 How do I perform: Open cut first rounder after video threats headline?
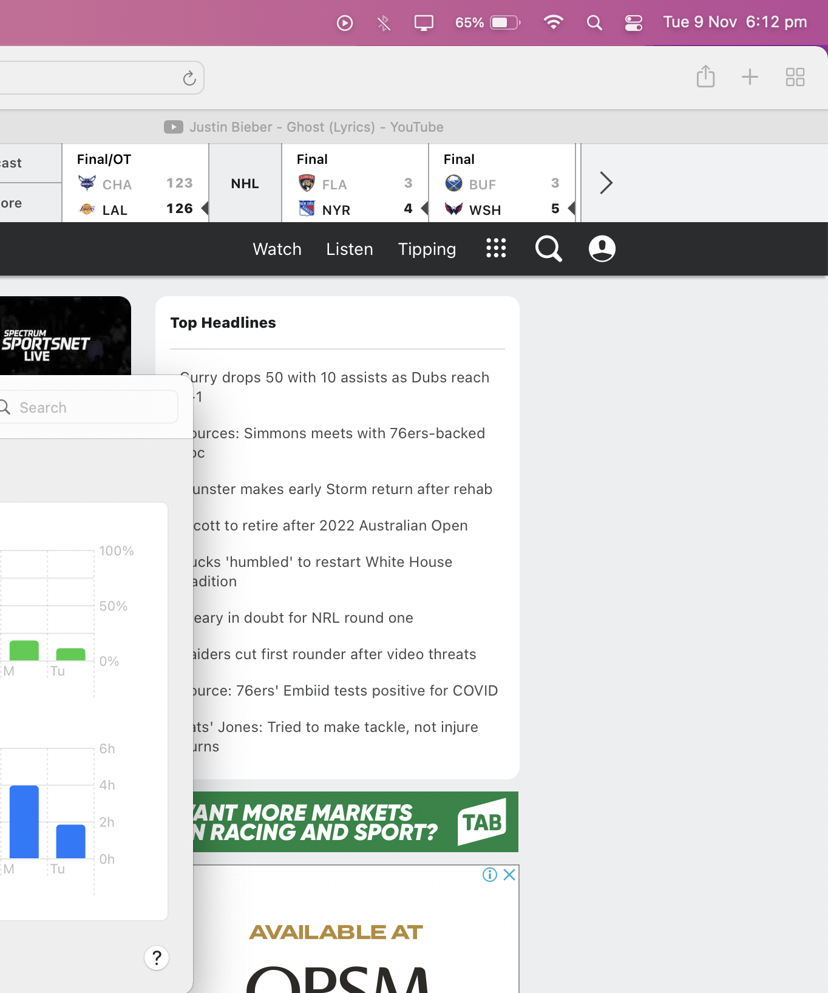click(x=334, y=654)
